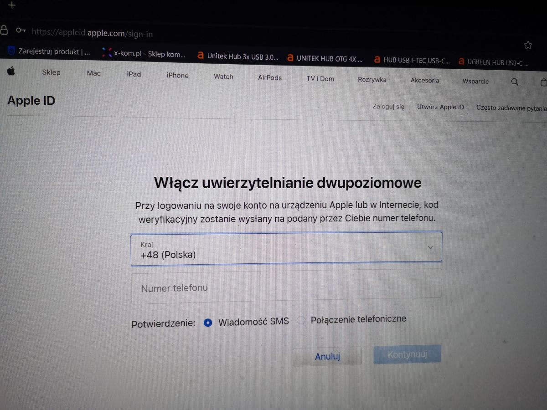Open the x-kom.pl bookmark

144,54
